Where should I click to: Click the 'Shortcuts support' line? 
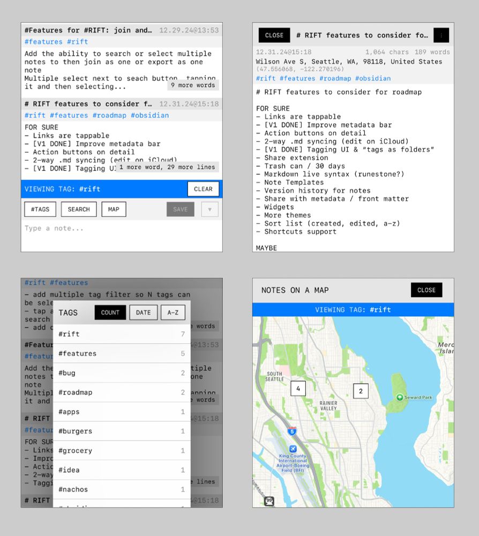pyautogui.click(x=296, y=232)
